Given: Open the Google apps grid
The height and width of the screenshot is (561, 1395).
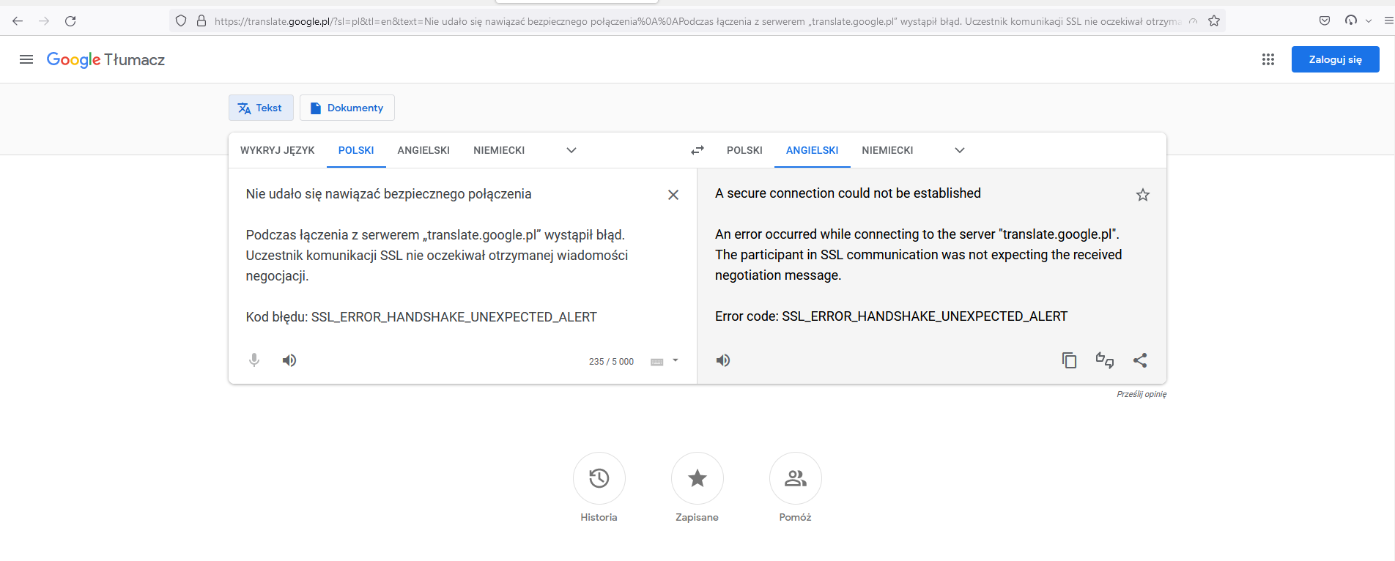Looking at the screenshot, I should tap(1268, 59).
